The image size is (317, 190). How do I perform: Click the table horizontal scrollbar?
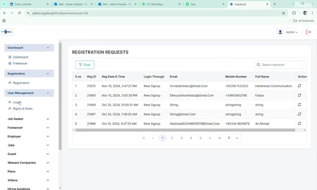pyautogui.click(x=185, y=130)
